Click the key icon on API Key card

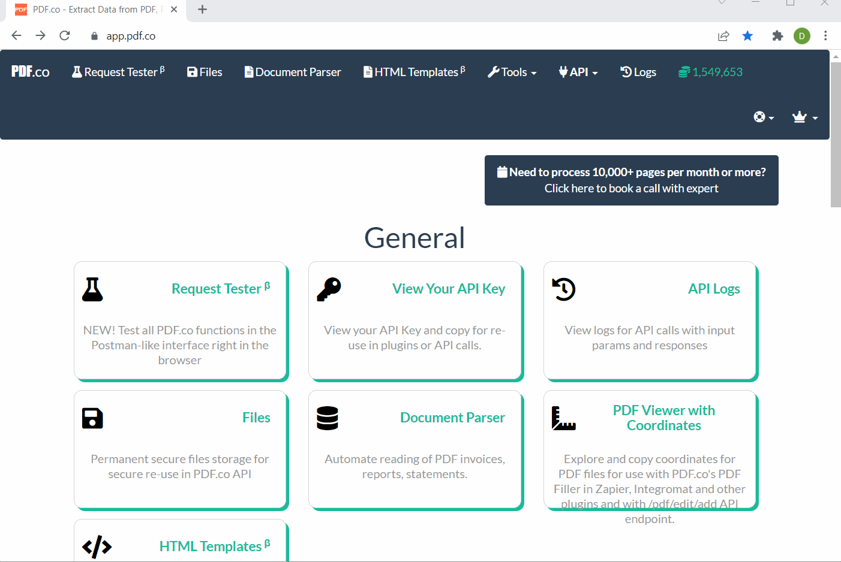329,289
